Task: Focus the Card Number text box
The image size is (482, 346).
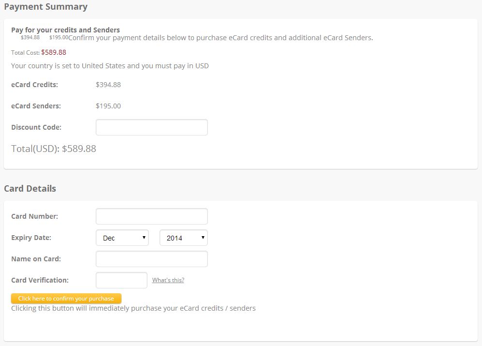Action: (x=151, y=216)
